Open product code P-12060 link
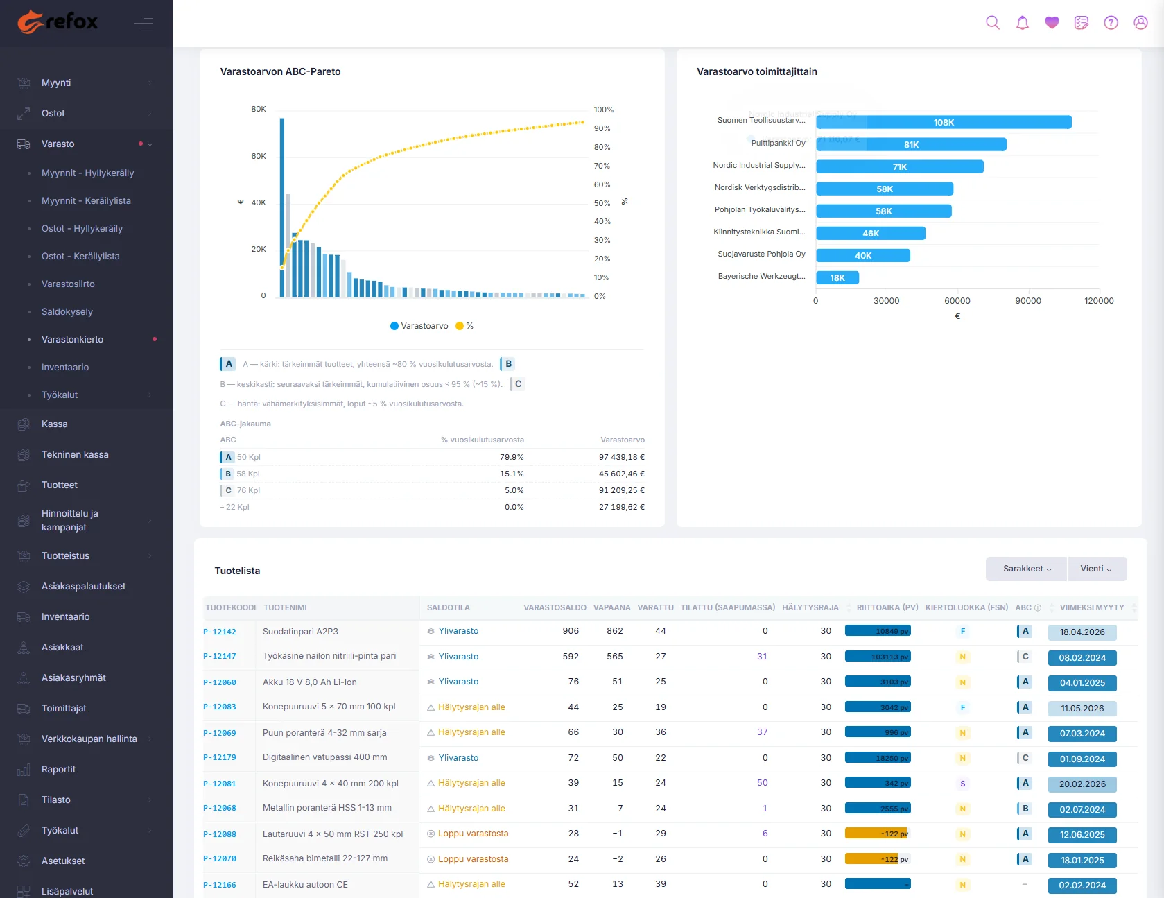Image resolution: width=1164 pixels, height=898 pixels. point(220,683)
